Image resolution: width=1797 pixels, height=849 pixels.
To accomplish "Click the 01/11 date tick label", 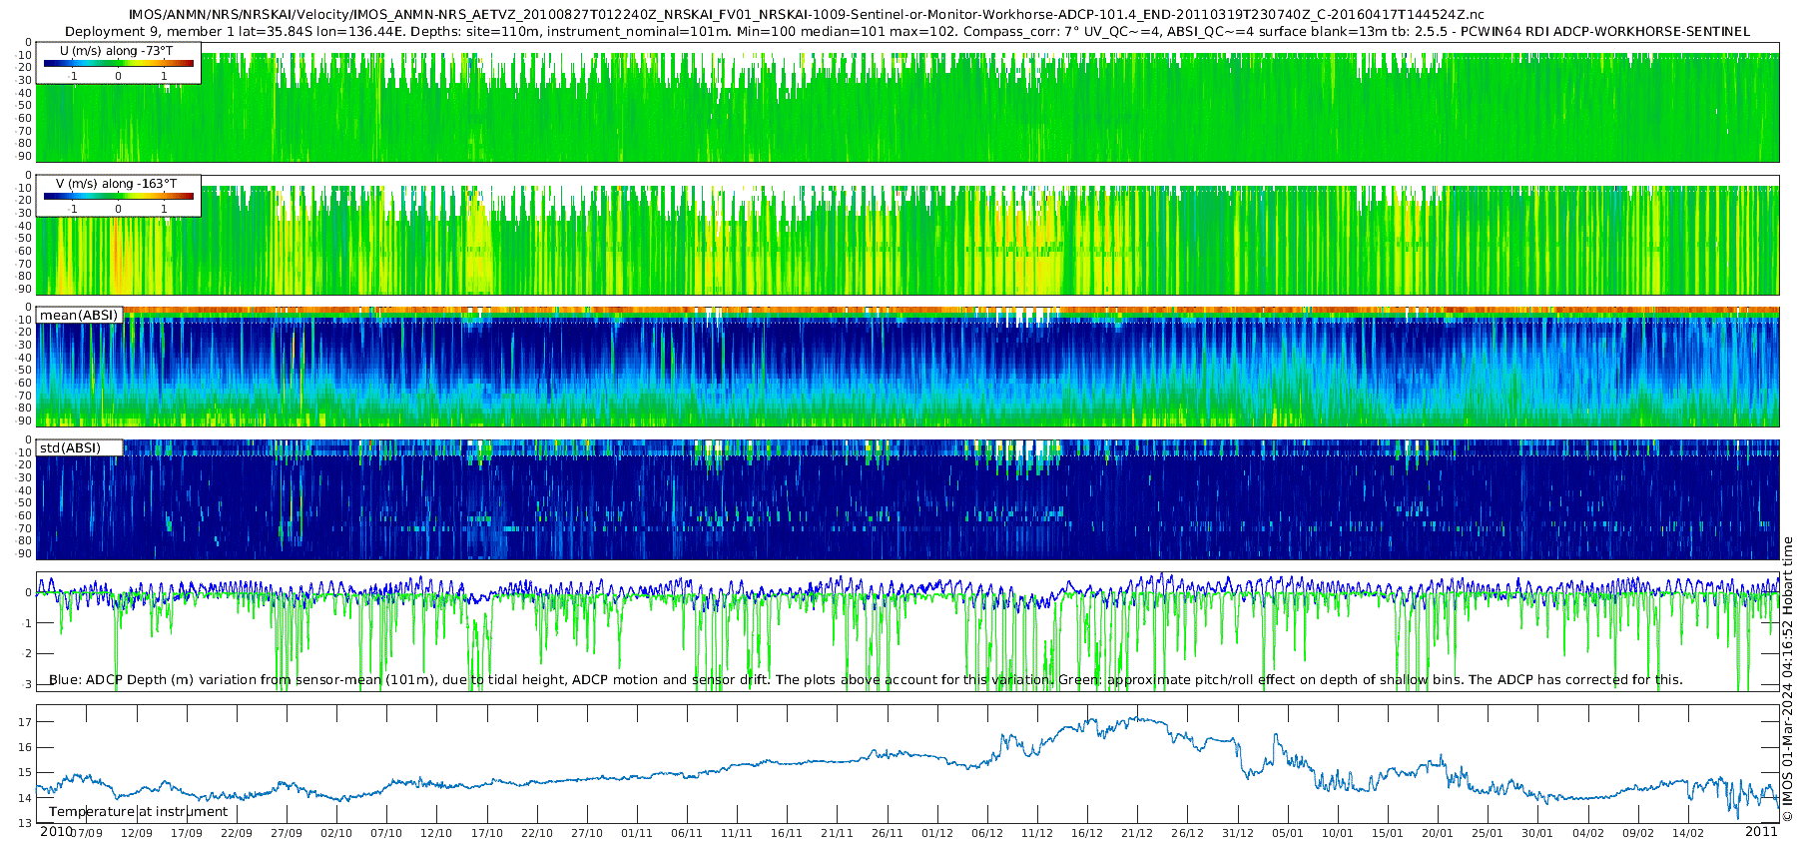I will (x=637, y=833).
